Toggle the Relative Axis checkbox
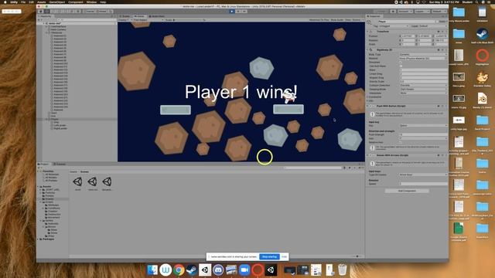 [x=401, y=142]
